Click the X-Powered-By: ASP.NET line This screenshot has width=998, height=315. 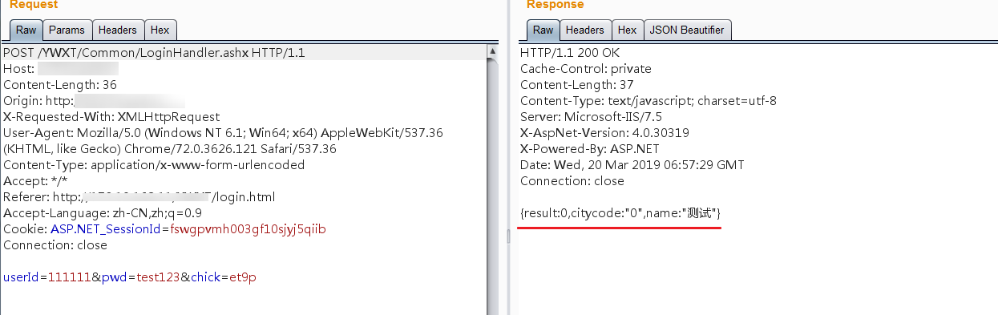[590, 149]
